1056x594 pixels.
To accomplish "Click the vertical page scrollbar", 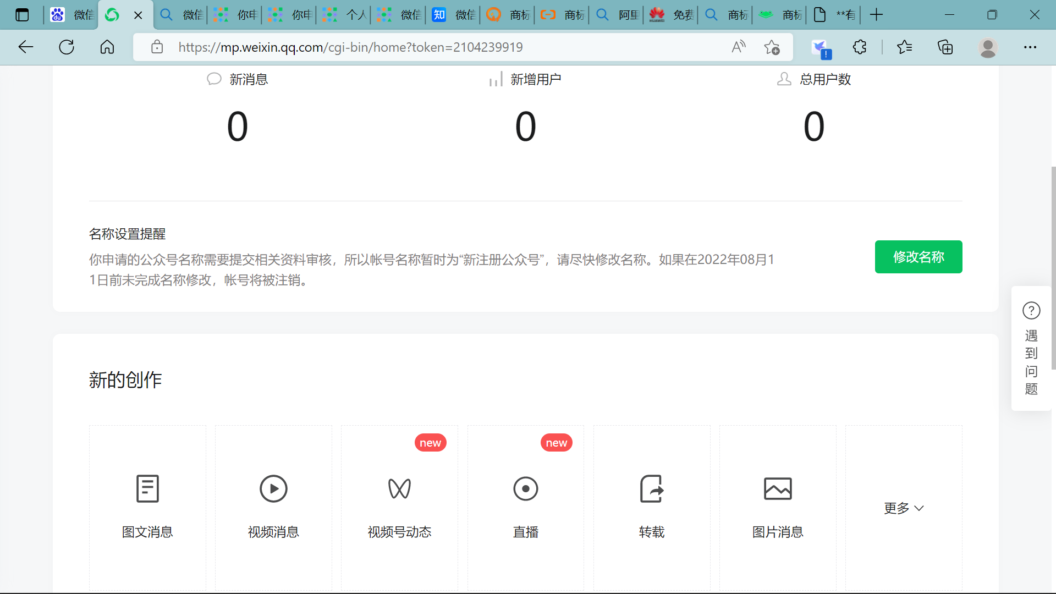I will click(1053, 267).
